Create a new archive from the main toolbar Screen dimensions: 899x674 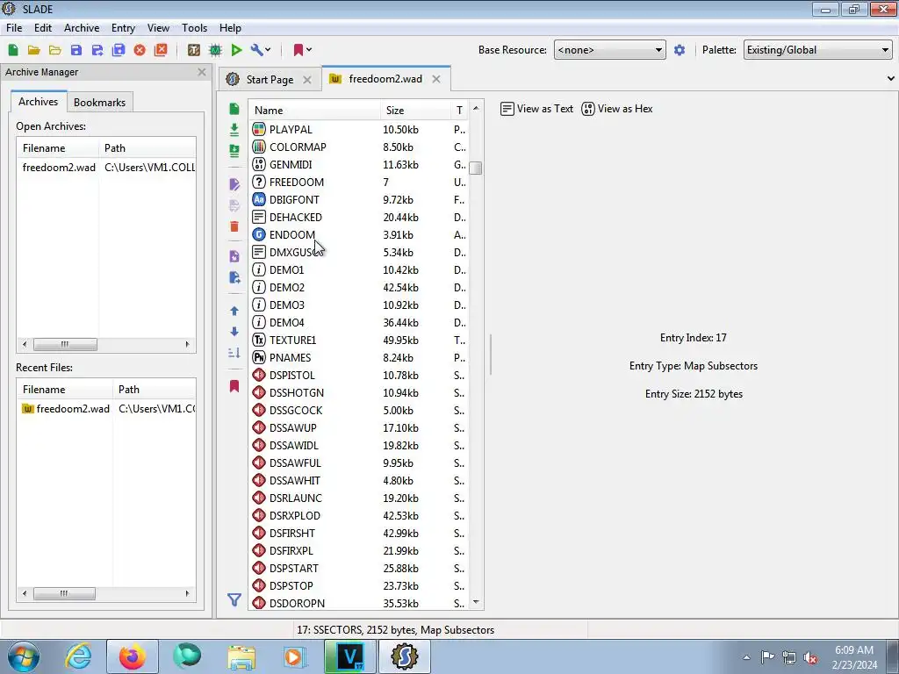[13, 50]
